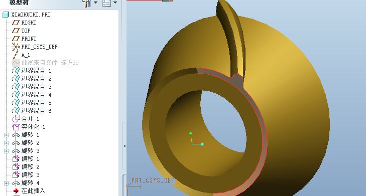This screenshot has height=196, width=366.
Task: Expand the 旋转 1 feature node
Action: tap(7, 135)
